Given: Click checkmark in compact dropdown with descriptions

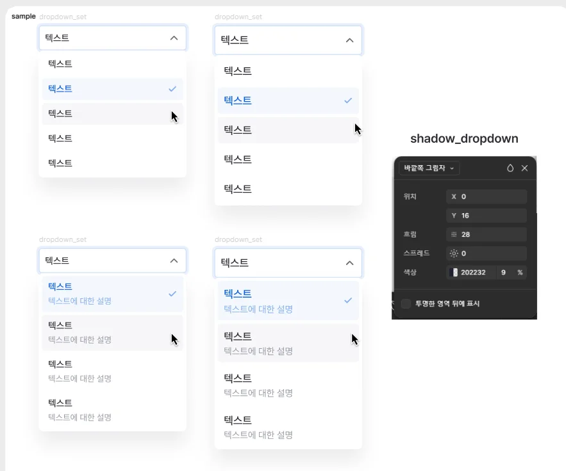Looking at the screenshot, I should [172, 294].
